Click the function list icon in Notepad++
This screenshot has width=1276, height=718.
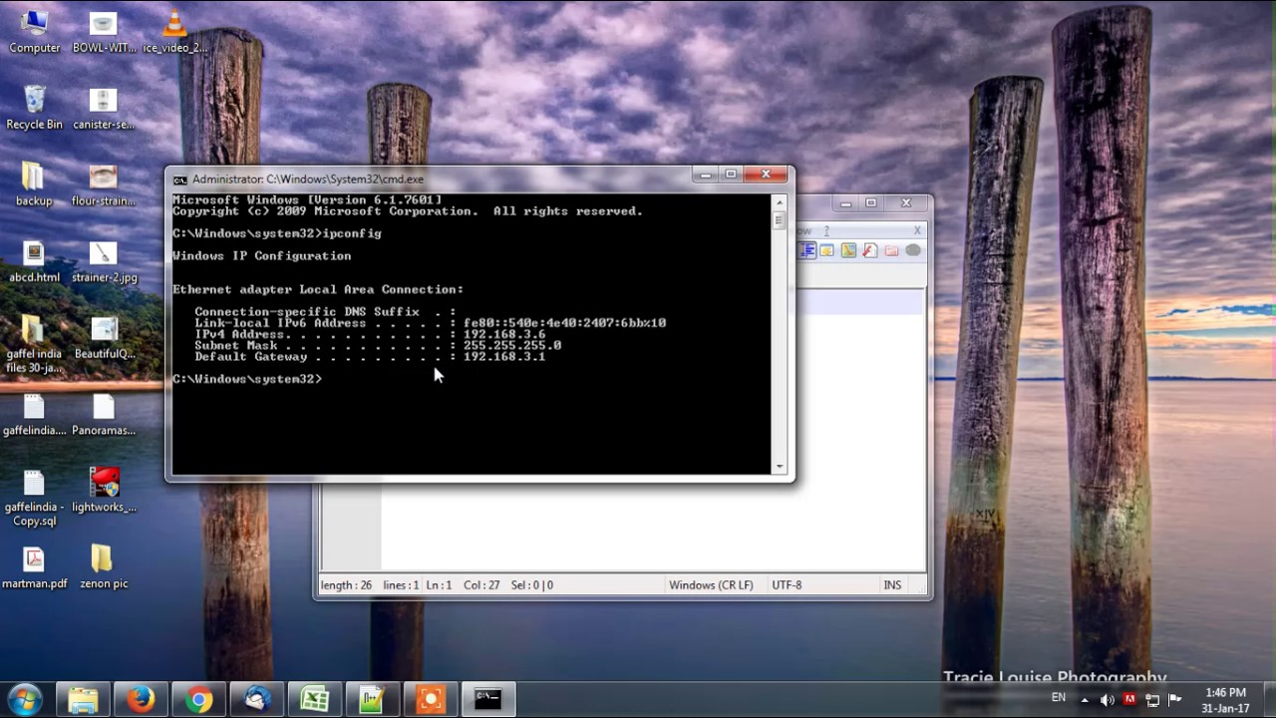coord(869,250)
